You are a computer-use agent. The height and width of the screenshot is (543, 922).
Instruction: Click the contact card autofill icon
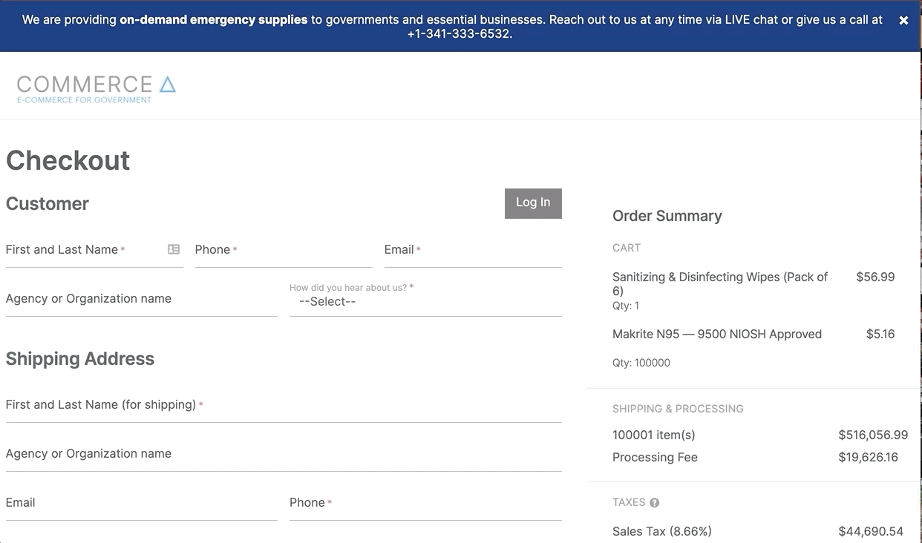(x=174, y=249)
